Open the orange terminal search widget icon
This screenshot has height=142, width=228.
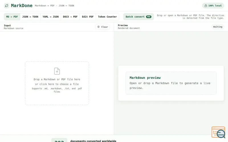pyautogui.click(x=218, y=132)
